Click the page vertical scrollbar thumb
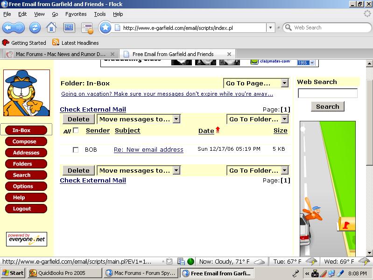The height and width of the screenshot is (280, 373). click(x=369, y=123)
